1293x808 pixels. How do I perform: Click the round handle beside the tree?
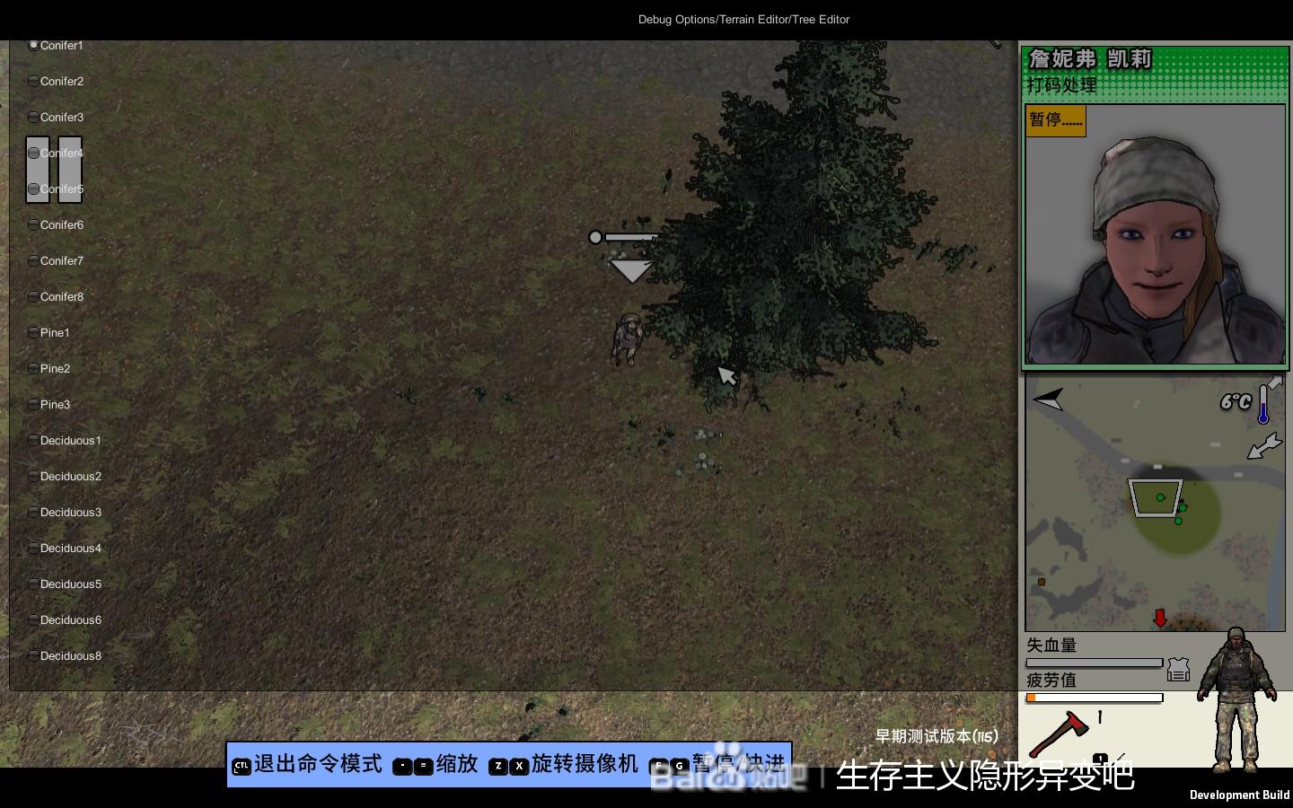[x=595, y=237]
